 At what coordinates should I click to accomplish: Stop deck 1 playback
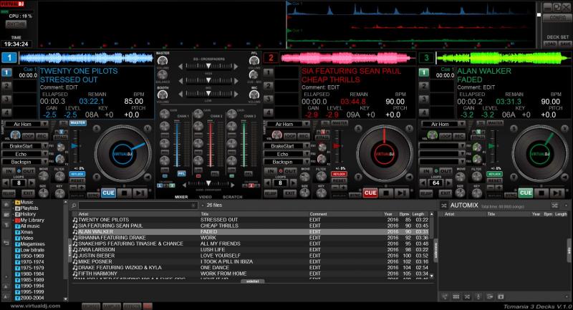tap(124, 193)
